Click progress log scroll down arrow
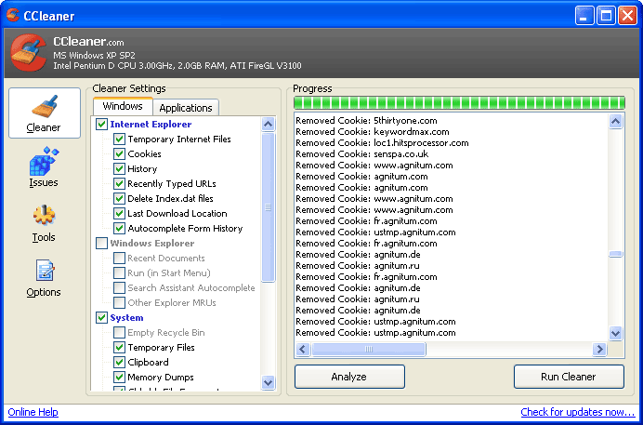Image resolution: width=643 pixels, height=425 pixels. (615, 333)
